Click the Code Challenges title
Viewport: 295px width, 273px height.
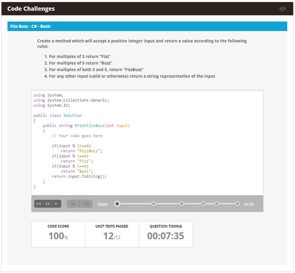(31, 9)
